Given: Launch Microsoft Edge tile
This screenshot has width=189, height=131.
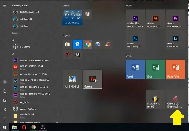Looking at the screenshot, I should [x=77, y=44].
